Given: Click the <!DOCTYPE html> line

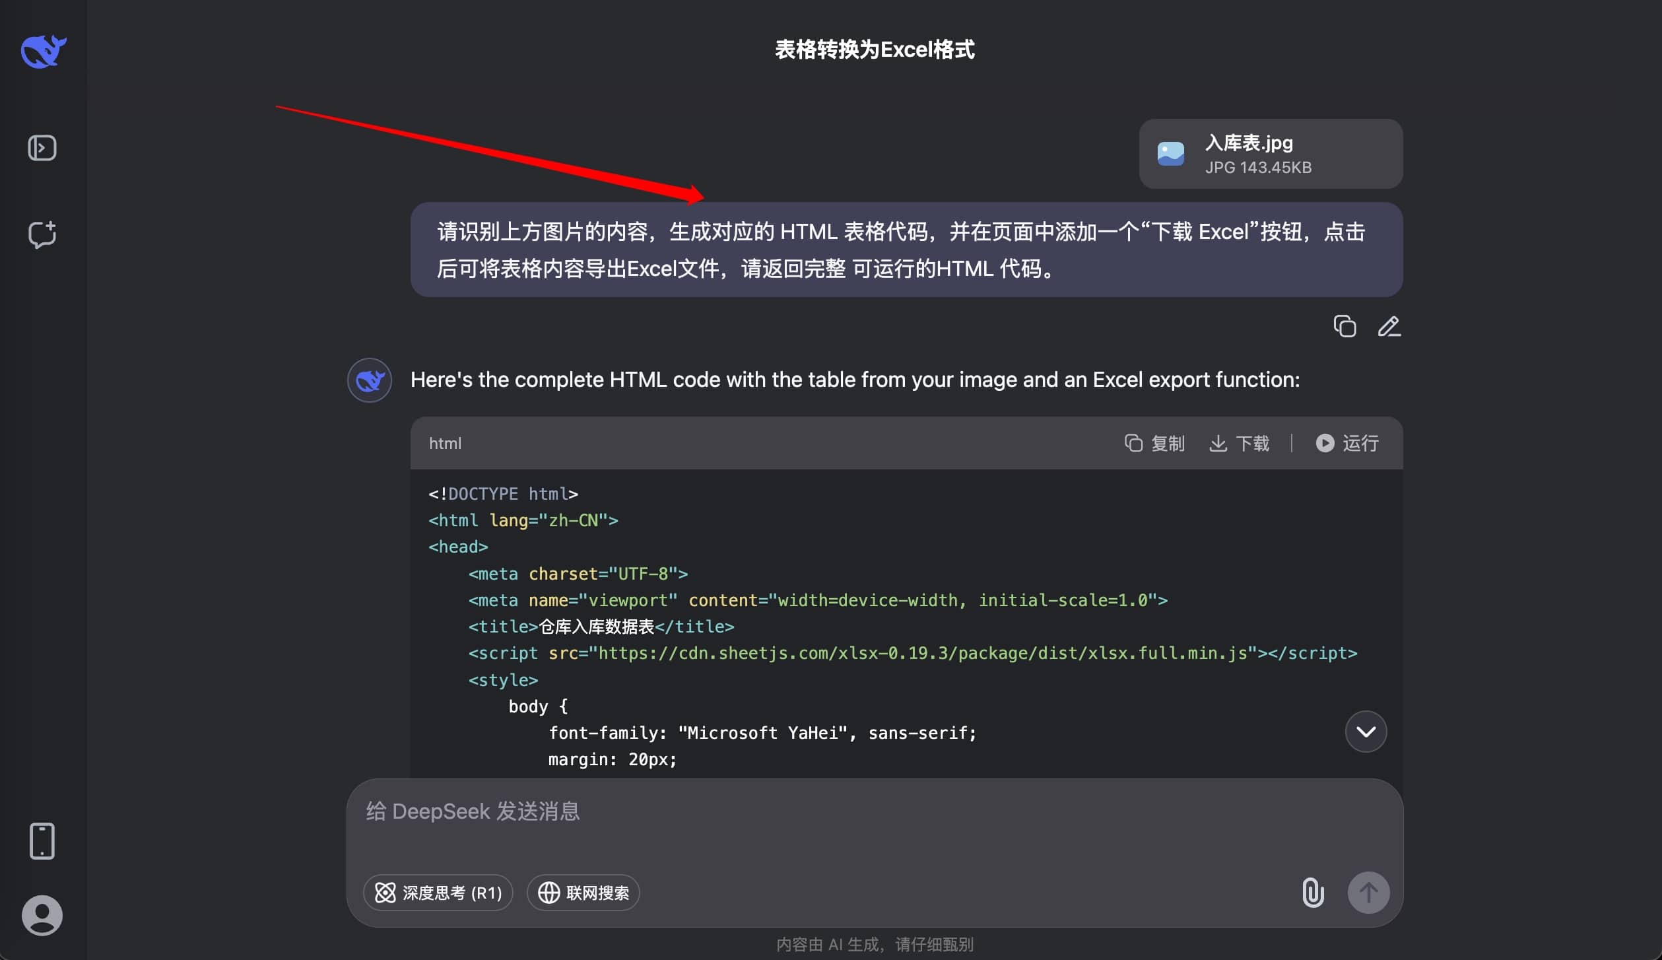Looking at the screenshot, I should [x=503, y=494].
